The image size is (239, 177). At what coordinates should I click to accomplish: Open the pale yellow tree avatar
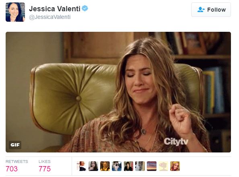point(163,166)
